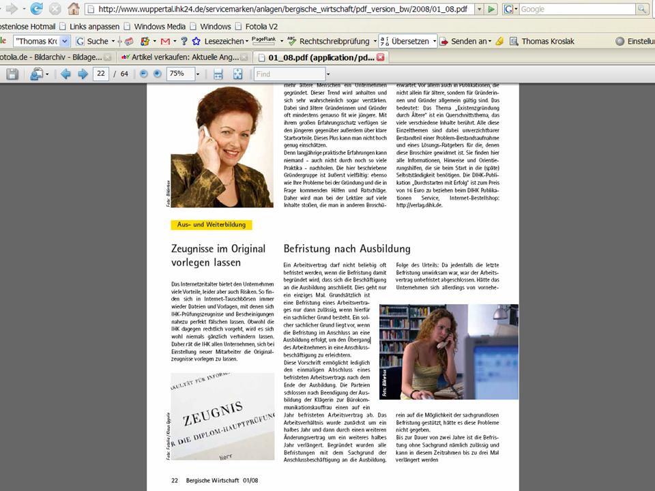Click the fit full page icon
655x491 pixels.
[x=237, y=74]
